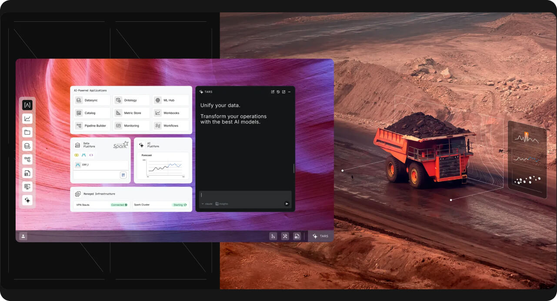Click the hierarchy icon in bottom bar

coord(273,236)
